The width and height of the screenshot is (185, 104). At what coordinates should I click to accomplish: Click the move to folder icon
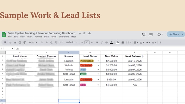(x=85, y=33)
